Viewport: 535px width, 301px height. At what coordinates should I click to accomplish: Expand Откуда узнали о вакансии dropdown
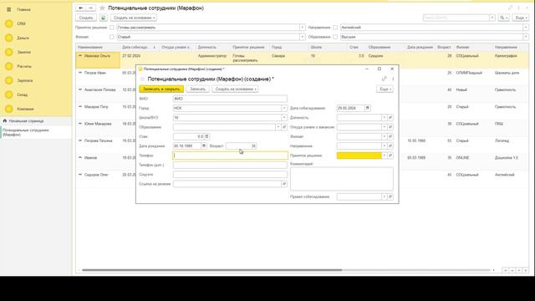[x=385, y=127]
